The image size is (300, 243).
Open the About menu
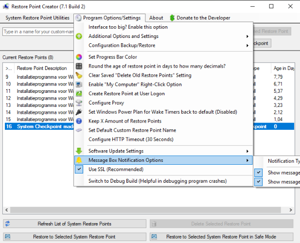point(156,18)
